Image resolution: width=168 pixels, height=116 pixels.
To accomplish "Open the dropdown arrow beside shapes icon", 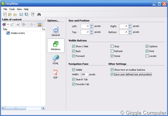I will [x=26, y=25].
